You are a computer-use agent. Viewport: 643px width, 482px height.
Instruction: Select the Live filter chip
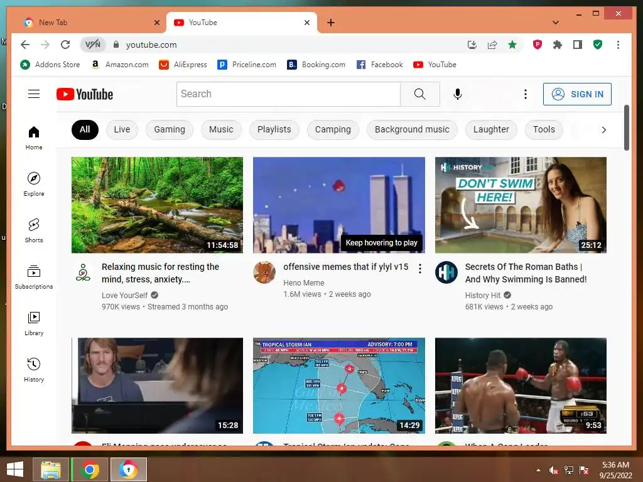click(x=122, y=129)
